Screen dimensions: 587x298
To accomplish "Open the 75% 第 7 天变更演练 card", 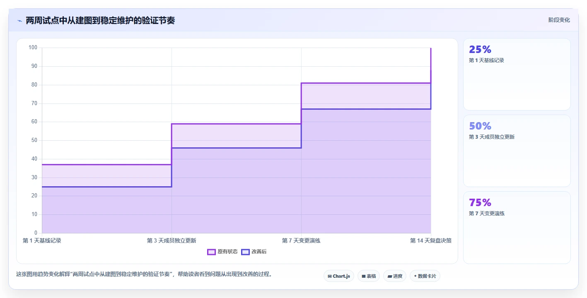I will pyautogui.click(x=517, y=227).
